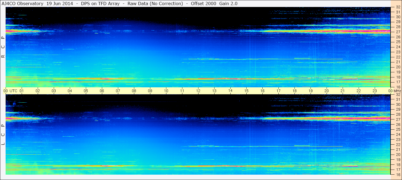Select the 01 hour marker
This screenshot has width=402, height=180.
[22, 91]
